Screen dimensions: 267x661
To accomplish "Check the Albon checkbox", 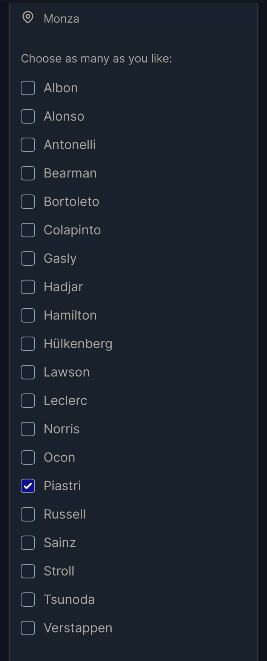I will click(28, 88).
